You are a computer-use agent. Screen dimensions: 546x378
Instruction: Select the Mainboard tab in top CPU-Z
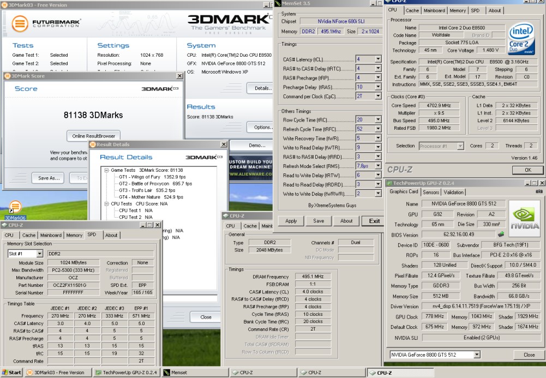point(434,10)
